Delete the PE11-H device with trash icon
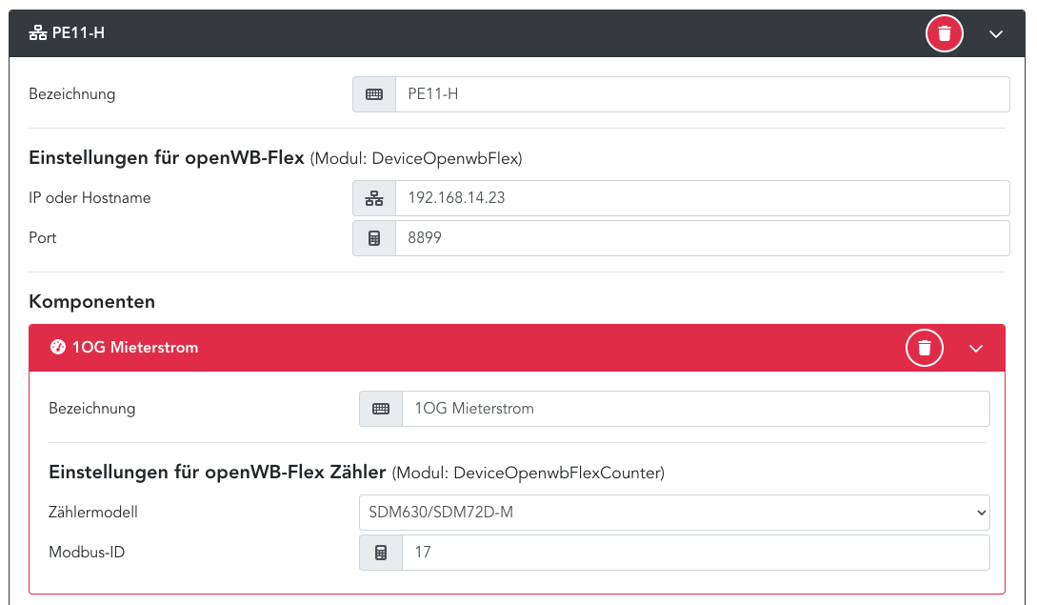The width and height of the screenshot is (1037, 605). point(944,34)
